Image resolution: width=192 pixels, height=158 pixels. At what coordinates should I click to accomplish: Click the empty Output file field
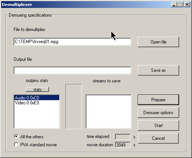[72, 70]
